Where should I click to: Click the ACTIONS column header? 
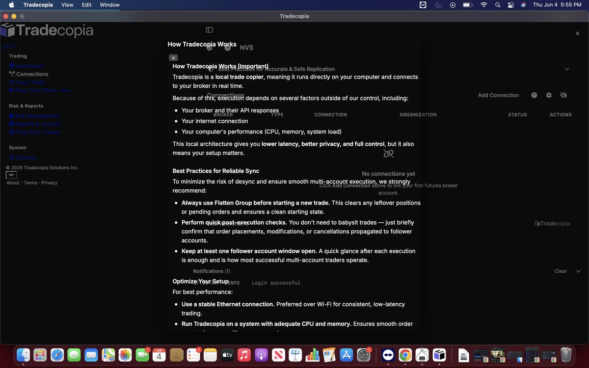(x=561, y=115)
